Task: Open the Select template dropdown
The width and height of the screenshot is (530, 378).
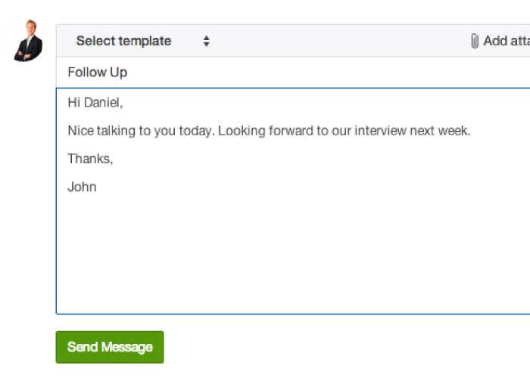Action: pyautogui.click(x=143, y=41)
